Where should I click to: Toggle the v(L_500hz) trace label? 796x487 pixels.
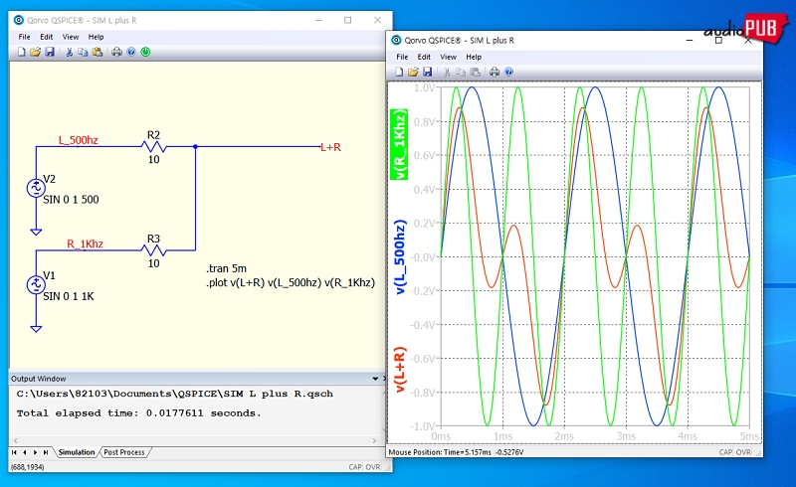click(x=399, y=257)
